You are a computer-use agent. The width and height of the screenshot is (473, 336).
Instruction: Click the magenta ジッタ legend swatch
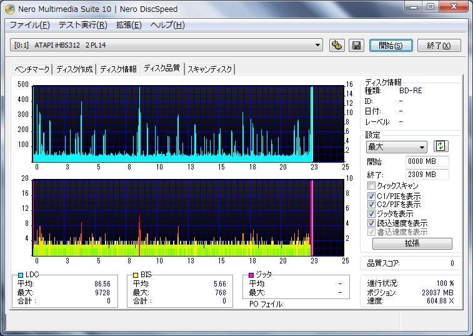pyautogui.click(x=251, y=275)
